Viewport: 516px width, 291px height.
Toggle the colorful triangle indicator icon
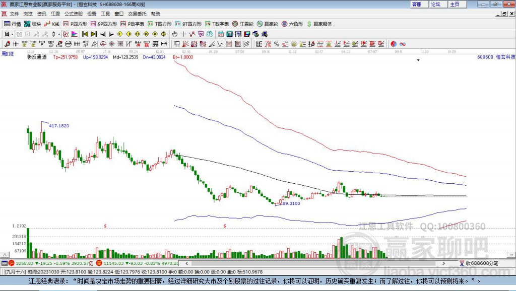pos(75,34)
